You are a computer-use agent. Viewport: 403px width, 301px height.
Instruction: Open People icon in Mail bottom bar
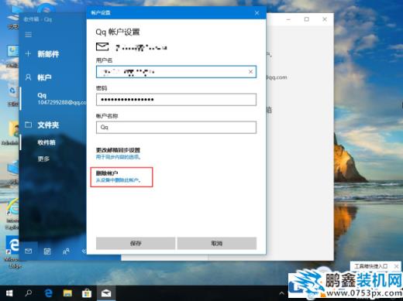click(66, 251)
